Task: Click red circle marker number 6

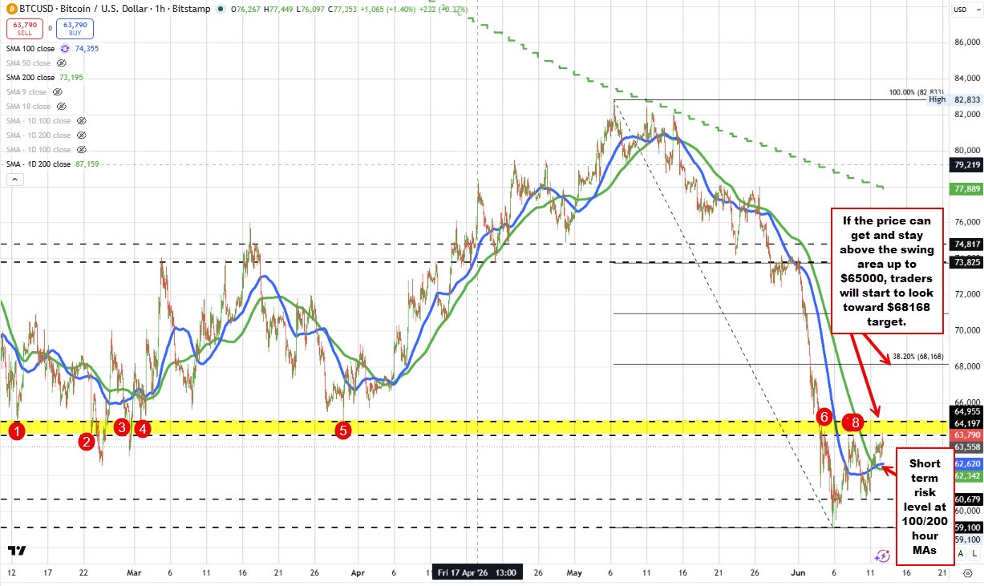Action: click(x=823, y=416)
